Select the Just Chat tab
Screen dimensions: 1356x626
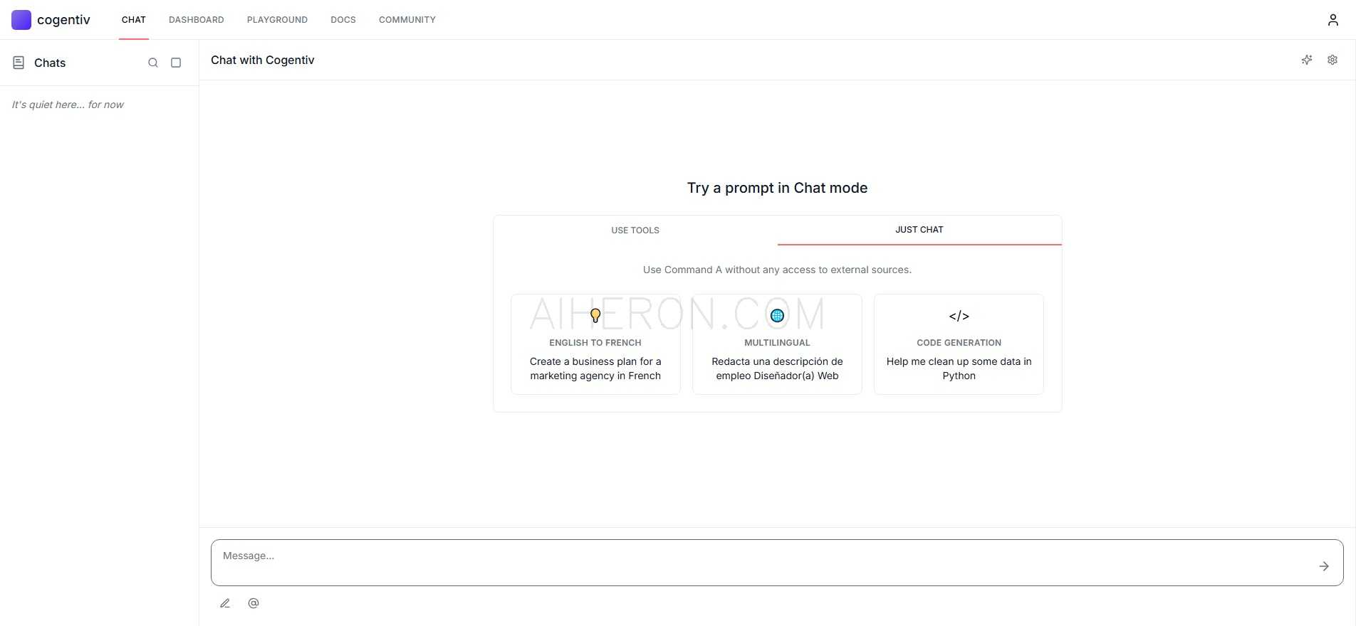click(919, 230)
